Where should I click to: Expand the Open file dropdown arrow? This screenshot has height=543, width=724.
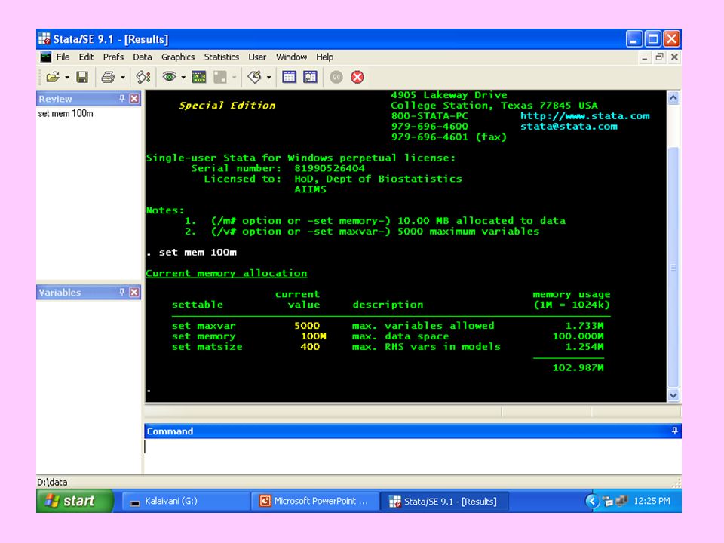pos(67,78)
